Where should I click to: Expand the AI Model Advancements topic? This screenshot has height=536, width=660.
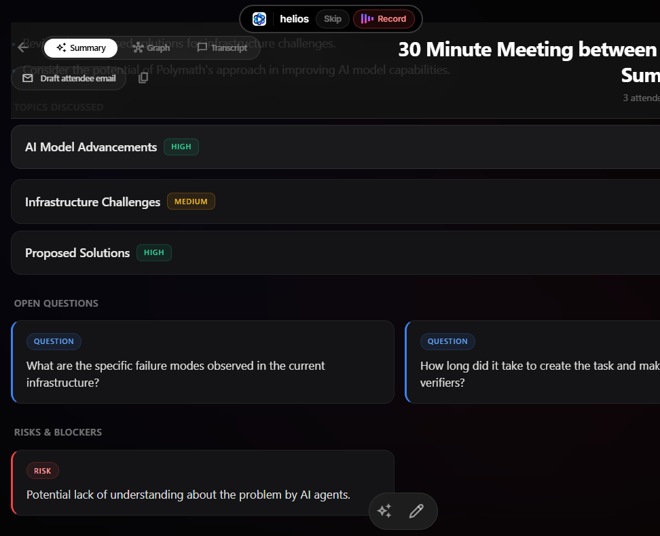click(335, 147)
